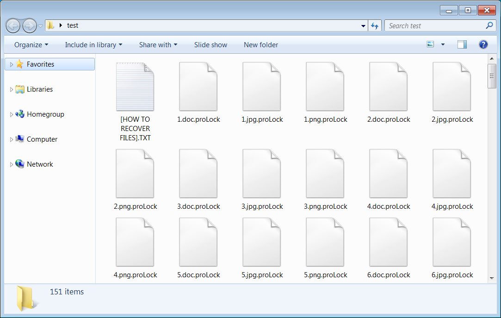Click the Change your view icon
The width and height of the screenshot is (501, 318).
pos(431,44)
